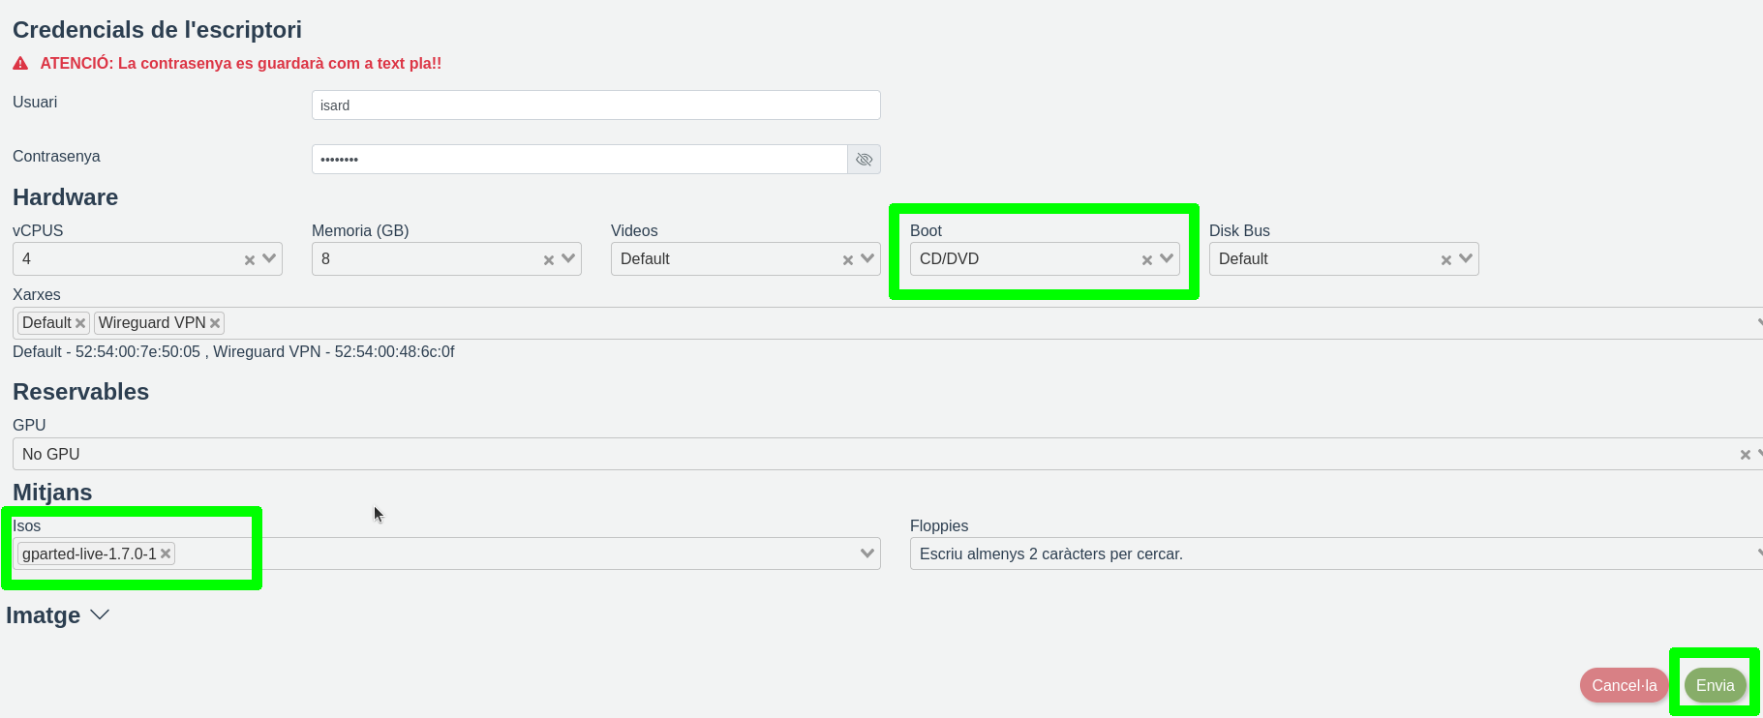Clear the vCPUS selection with x
This screenshot has height=718, width=1763.
coord(250,260)
